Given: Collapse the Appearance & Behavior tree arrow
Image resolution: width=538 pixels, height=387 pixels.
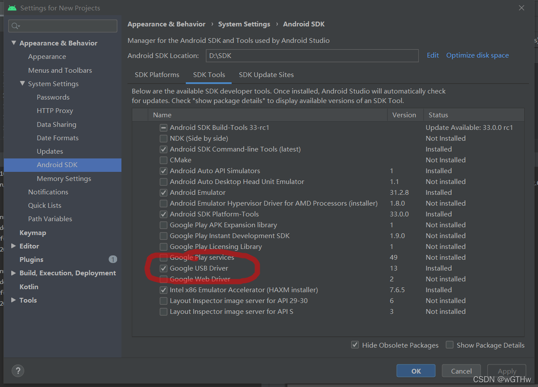Looking at the screenshot, I should (x=14, y=43).
